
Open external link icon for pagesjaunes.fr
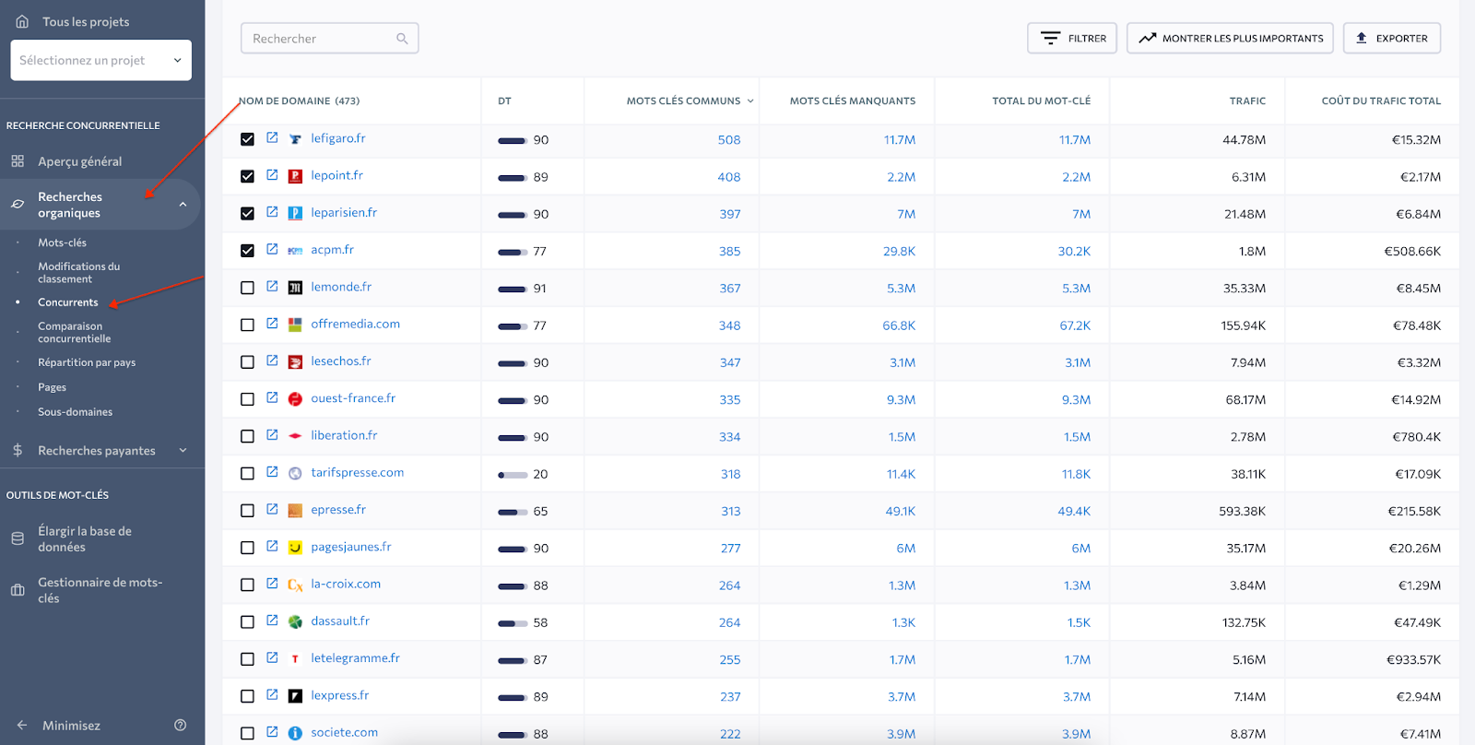(x=272, y=546)
